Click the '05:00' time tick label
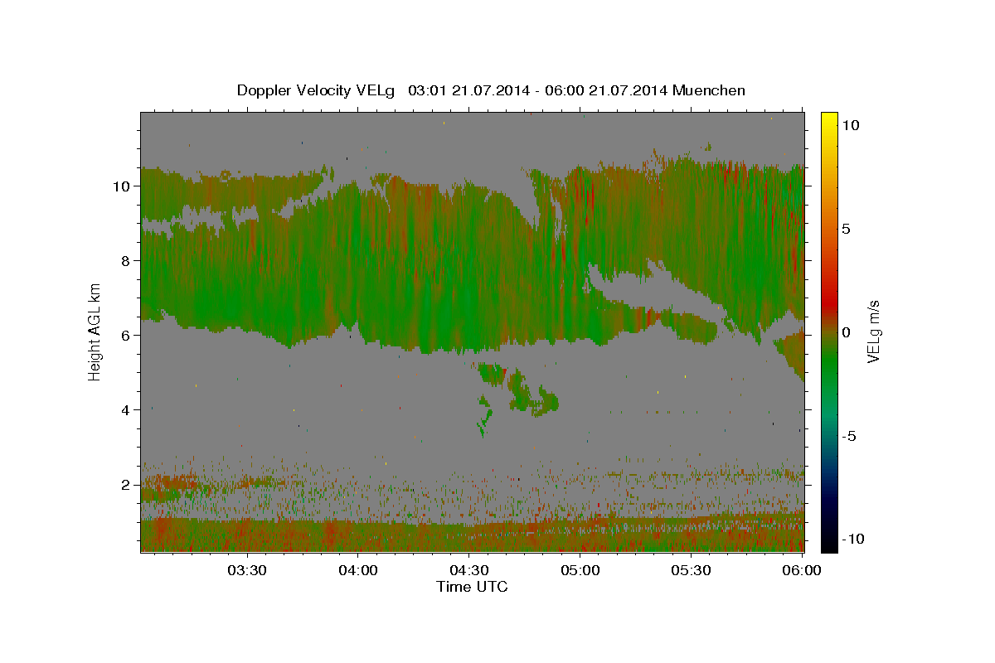 click(x=580, y=570)
